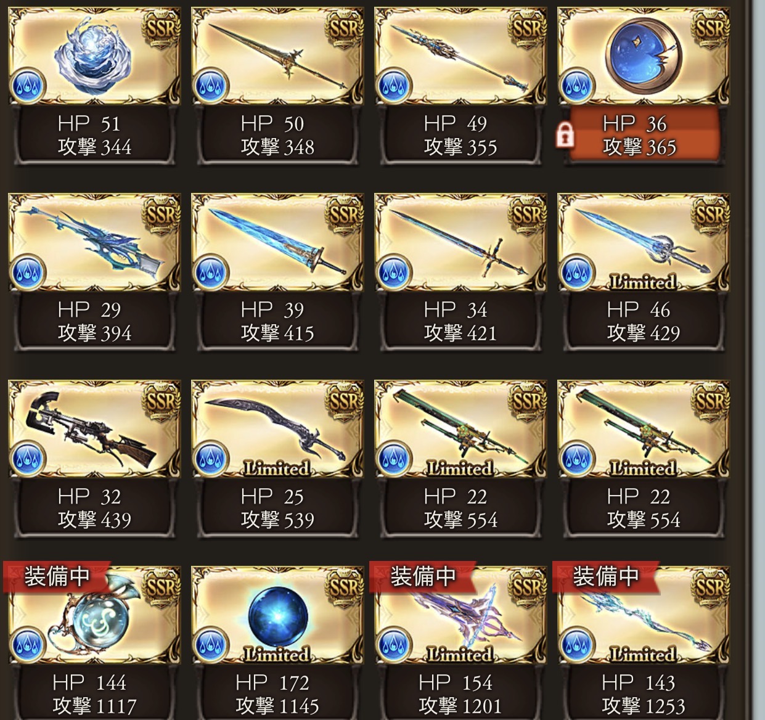765x720 pixels.
Task: Choose the blue lance weapon with 攻撃 355
Action: tap(460, 86)
